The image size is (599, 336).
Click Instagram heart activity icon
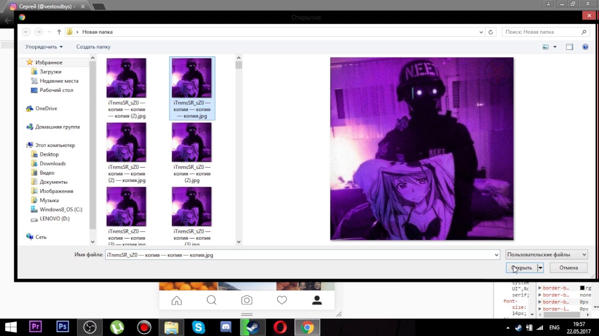click(282, 301)
